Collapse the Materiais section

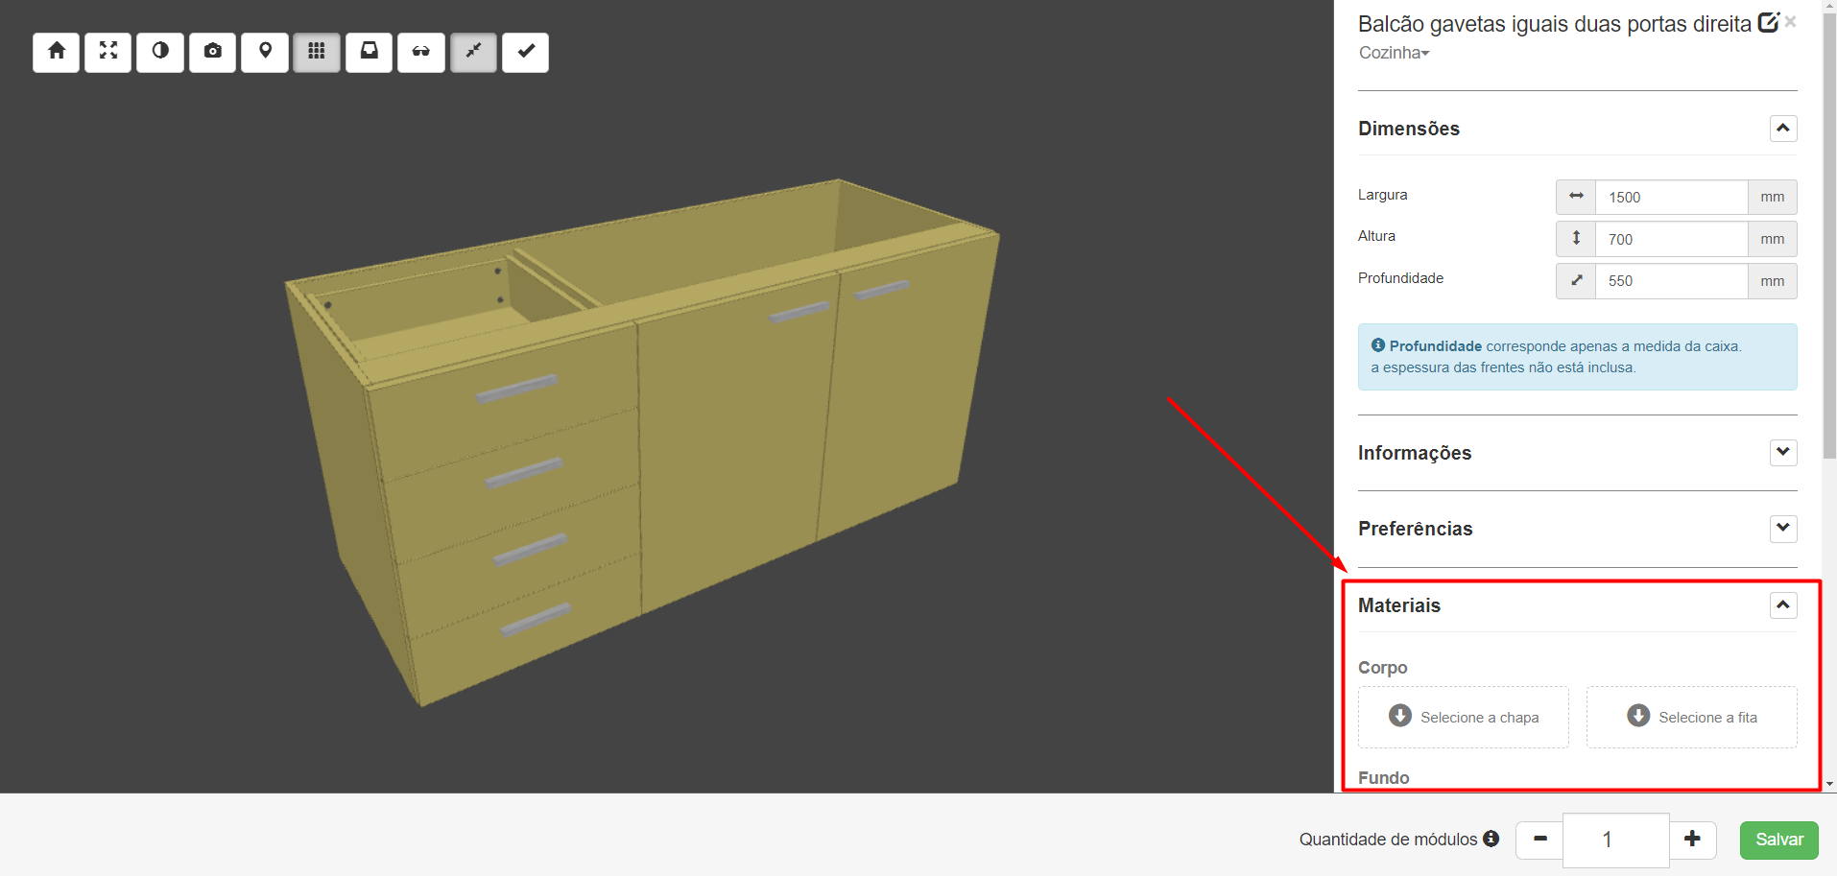coord(1783,604)
